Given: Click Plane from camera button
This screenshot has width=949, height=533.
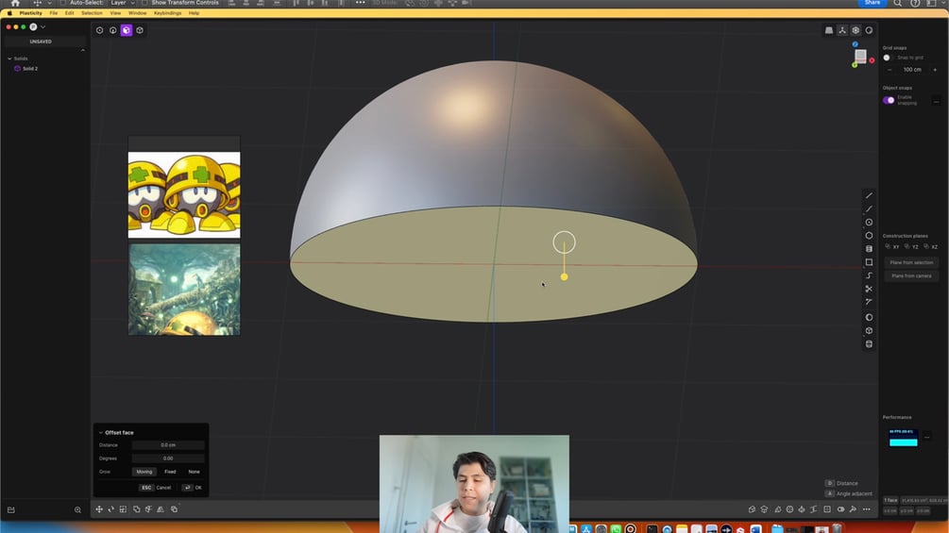Looking at the screenshot, I should [911, 275].
